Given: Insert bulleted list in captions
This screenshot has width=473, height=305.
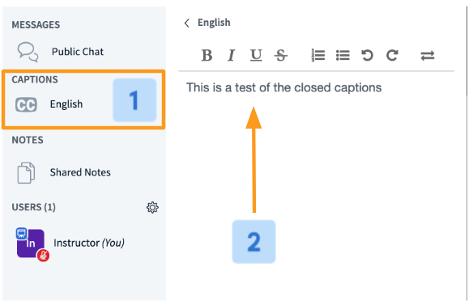Looking at the screenshot, I should tap(343, 56).
